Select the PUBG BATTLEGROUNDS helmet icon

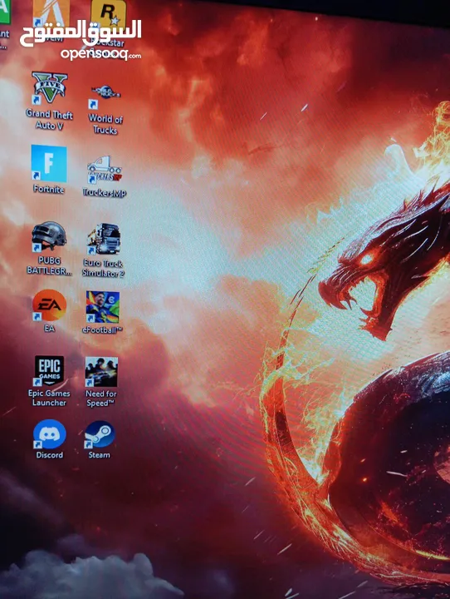[x=49, y=236]
